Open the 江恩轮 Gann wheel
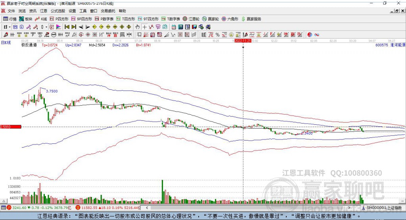 click(x=191, y=19)
